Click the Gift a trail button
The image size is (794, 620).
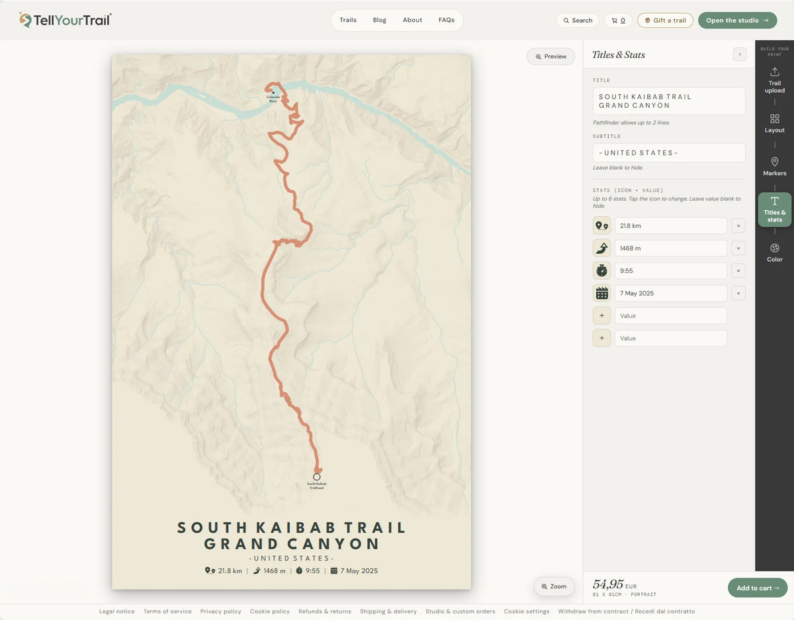coord(665,20)
